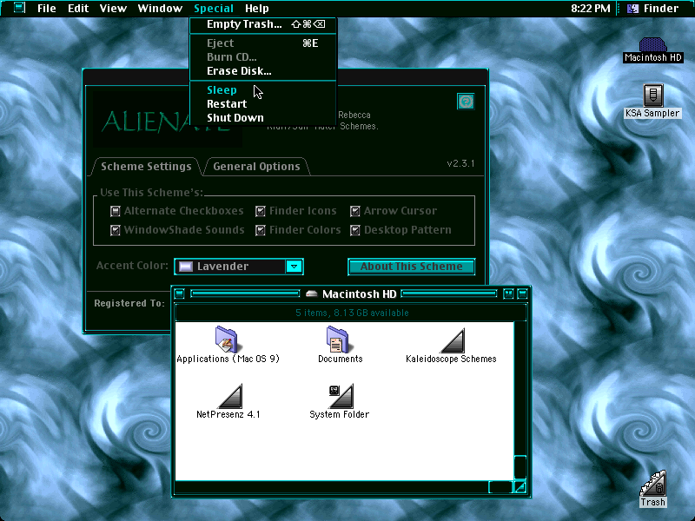Click the 8:22 PM menu bar clock

pos(591,9)
